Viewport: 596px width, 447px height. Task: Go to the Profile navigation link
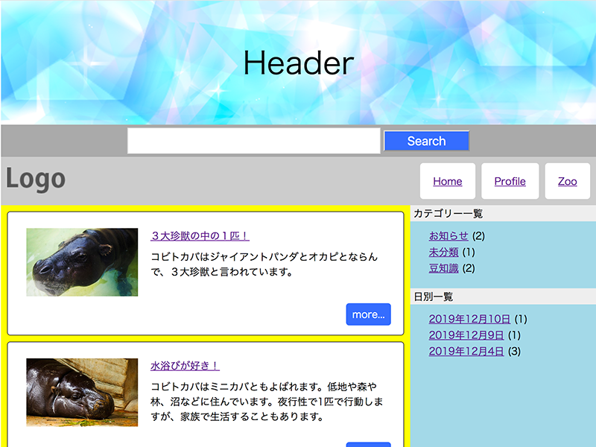[510, 181]
